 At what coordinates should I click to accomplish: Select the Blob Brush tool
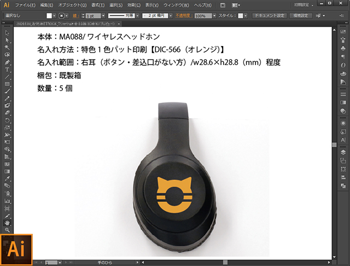7,106
